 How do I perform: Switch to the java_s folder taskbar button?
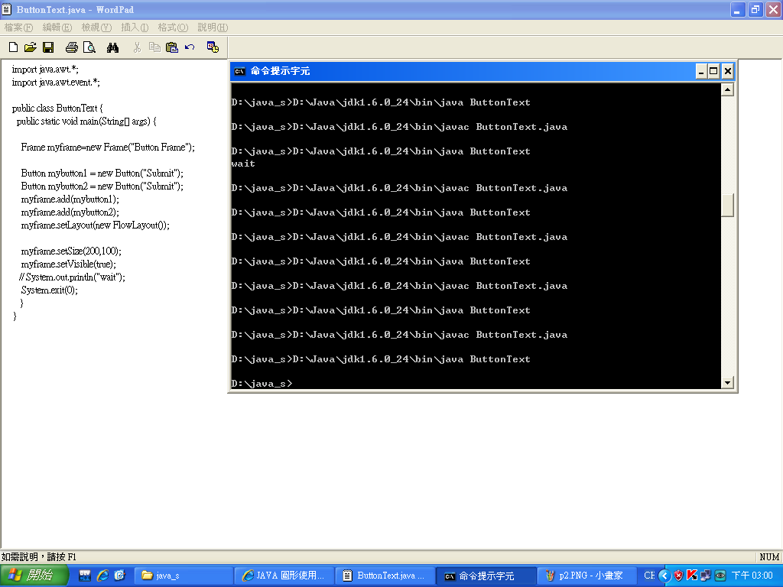tap(184, 576)
